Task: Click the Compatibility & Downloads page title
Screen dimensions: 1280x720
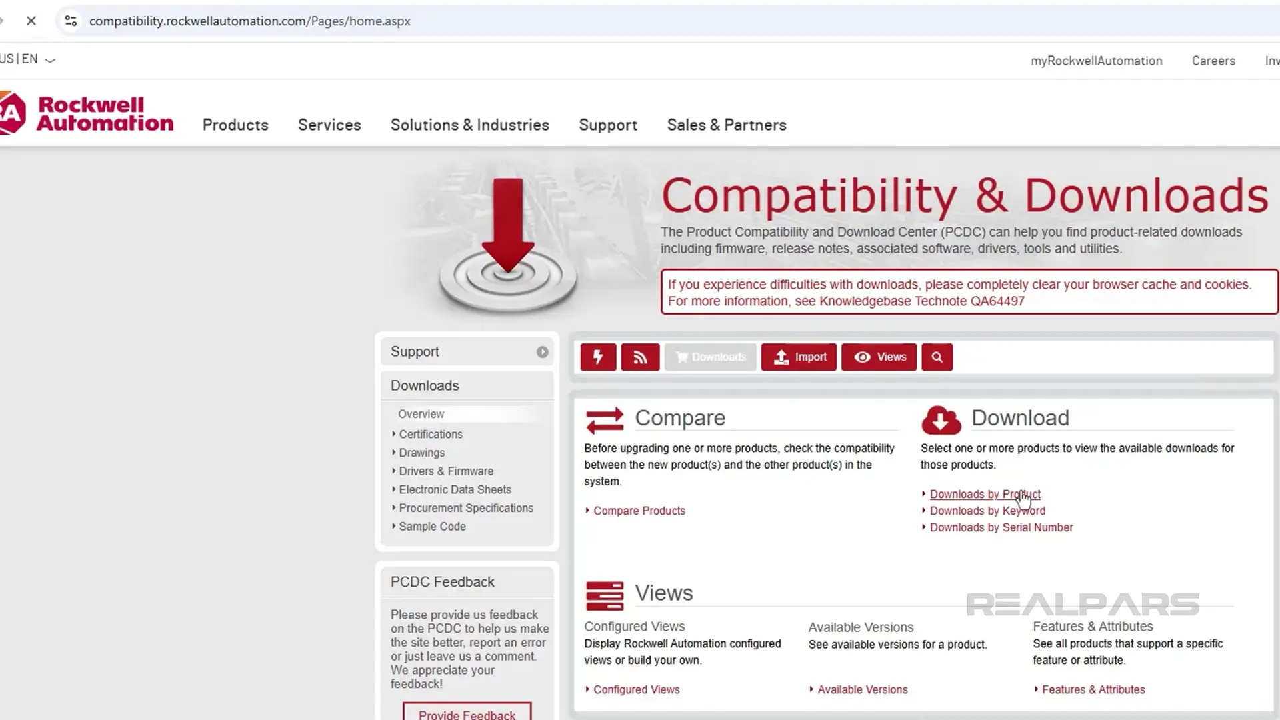Action: [965, 195]
